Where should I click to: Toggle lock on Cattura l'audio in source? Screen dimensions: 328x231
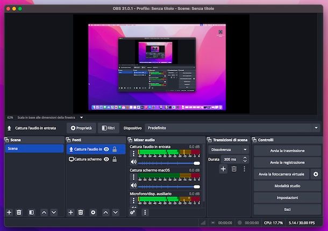click(115, 149)
